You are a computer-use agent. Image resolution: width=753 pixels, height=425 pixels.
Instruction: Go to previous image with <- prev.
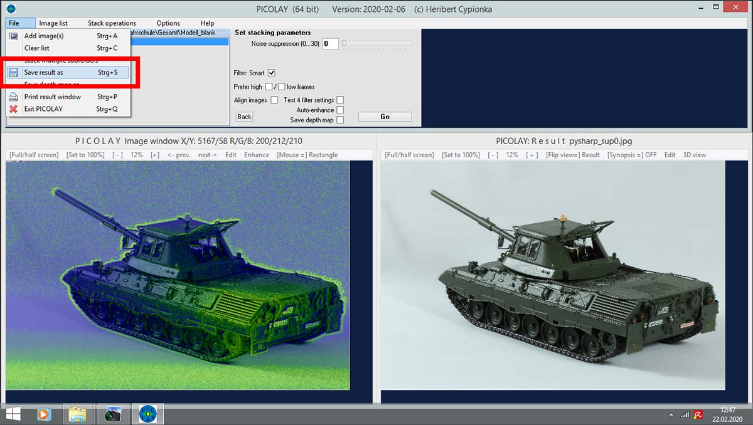click(179, 155)
